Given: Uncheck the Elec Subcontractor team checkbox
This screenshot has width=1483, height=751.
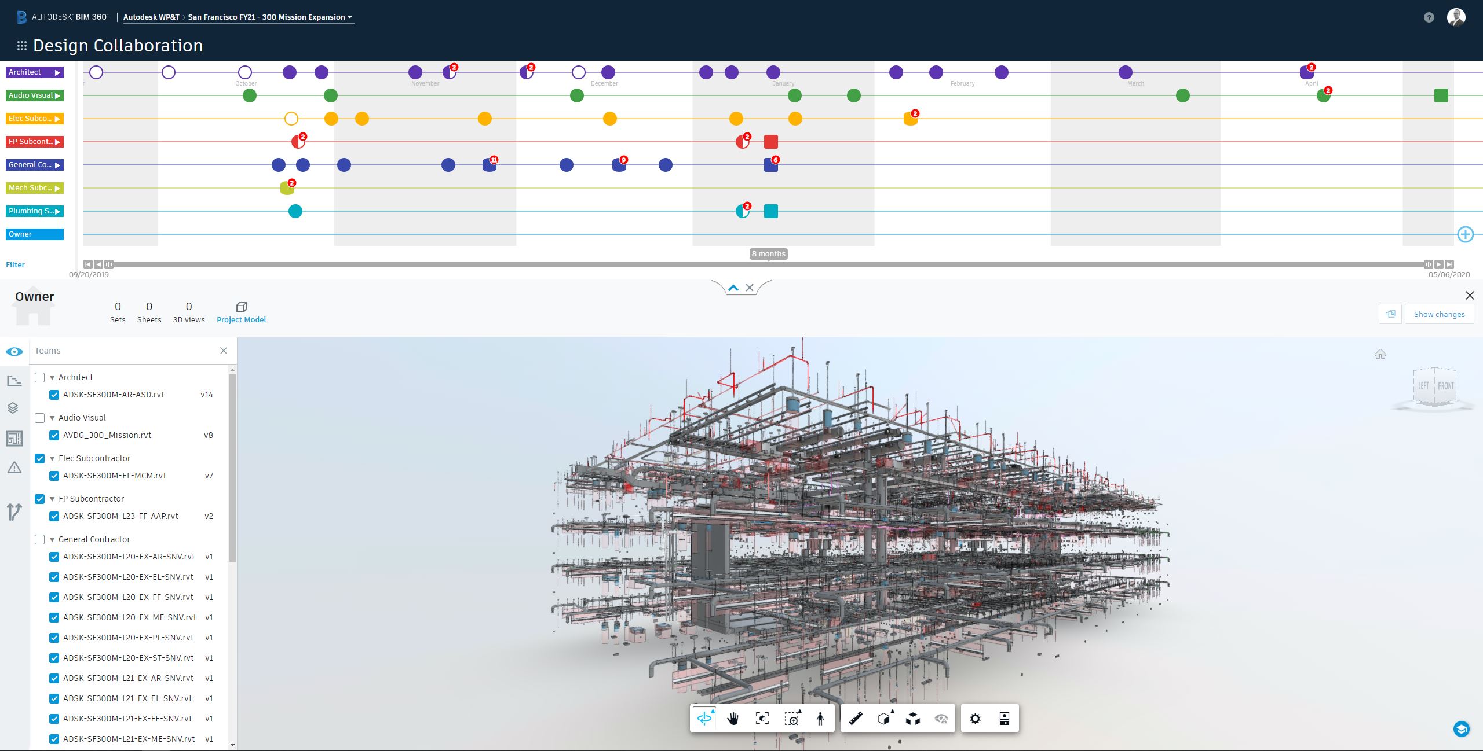Looking at the screenshot, I should click(40, 459).
